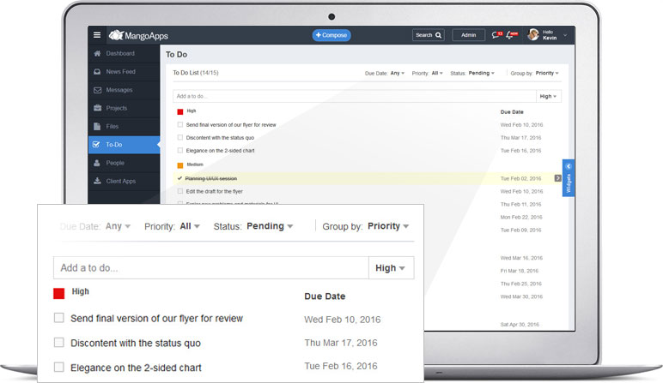Click the search magnifier icon
Image resolution: width=663 pixels, height=383 pixels.
(439, 35)
